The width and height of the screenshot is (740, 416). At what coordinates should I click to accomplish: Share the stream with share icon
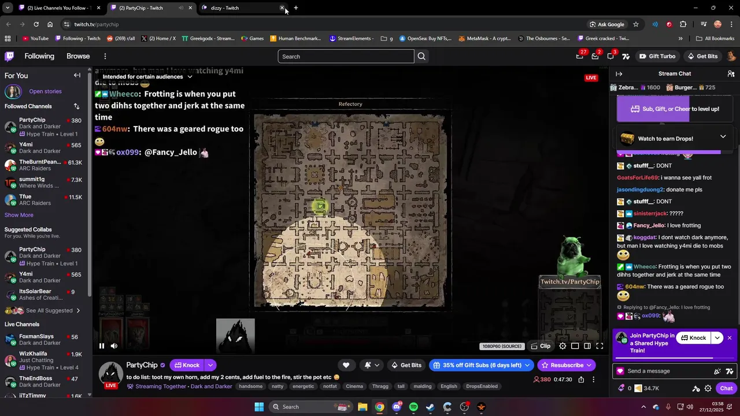pyautogui.click(x=581, y=380)
